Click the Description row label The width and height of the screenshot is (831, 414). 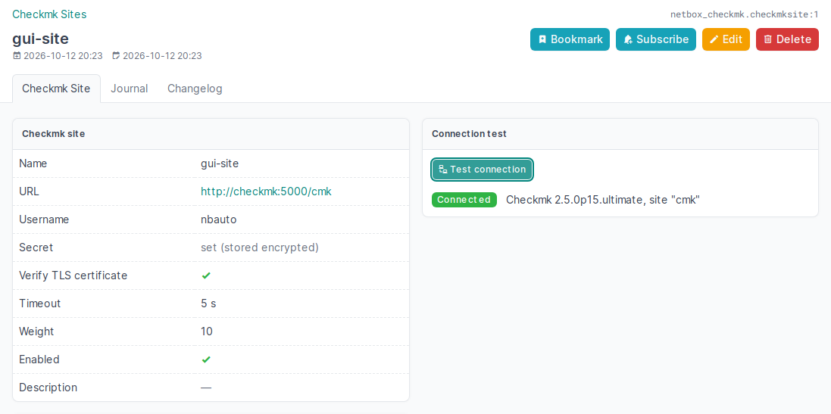48,388
